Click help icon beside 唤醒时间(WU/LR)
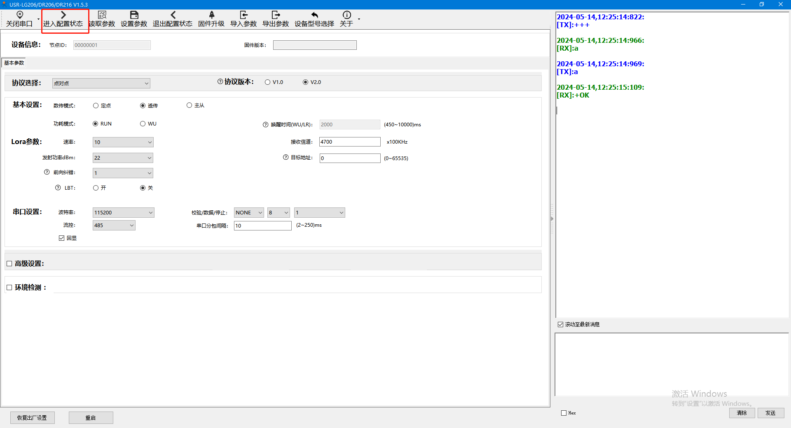 pyautogui.click(x=266, y=125)
